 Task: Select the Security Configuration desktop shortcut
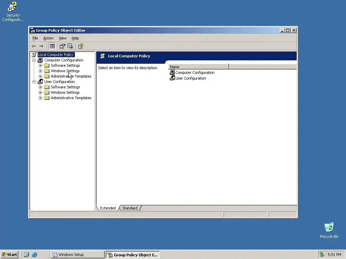[x=13, y=11]
